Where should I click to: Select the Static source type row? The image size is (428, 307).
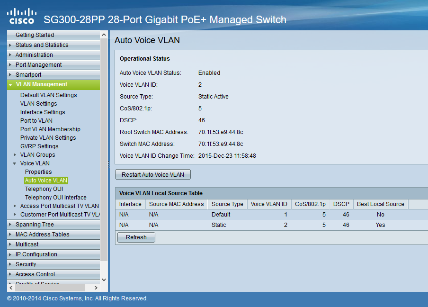click(x=272, y=225)
